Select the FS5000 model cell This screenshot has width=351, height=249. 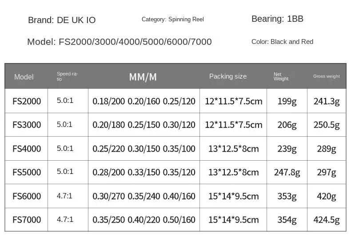[27, 172]
